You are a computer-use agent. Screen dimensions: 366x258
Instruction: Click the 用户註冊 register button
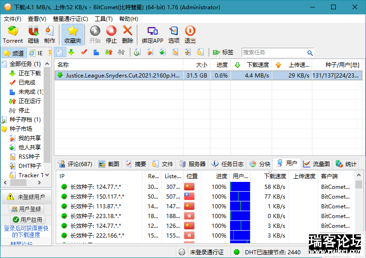pos(28,219)
